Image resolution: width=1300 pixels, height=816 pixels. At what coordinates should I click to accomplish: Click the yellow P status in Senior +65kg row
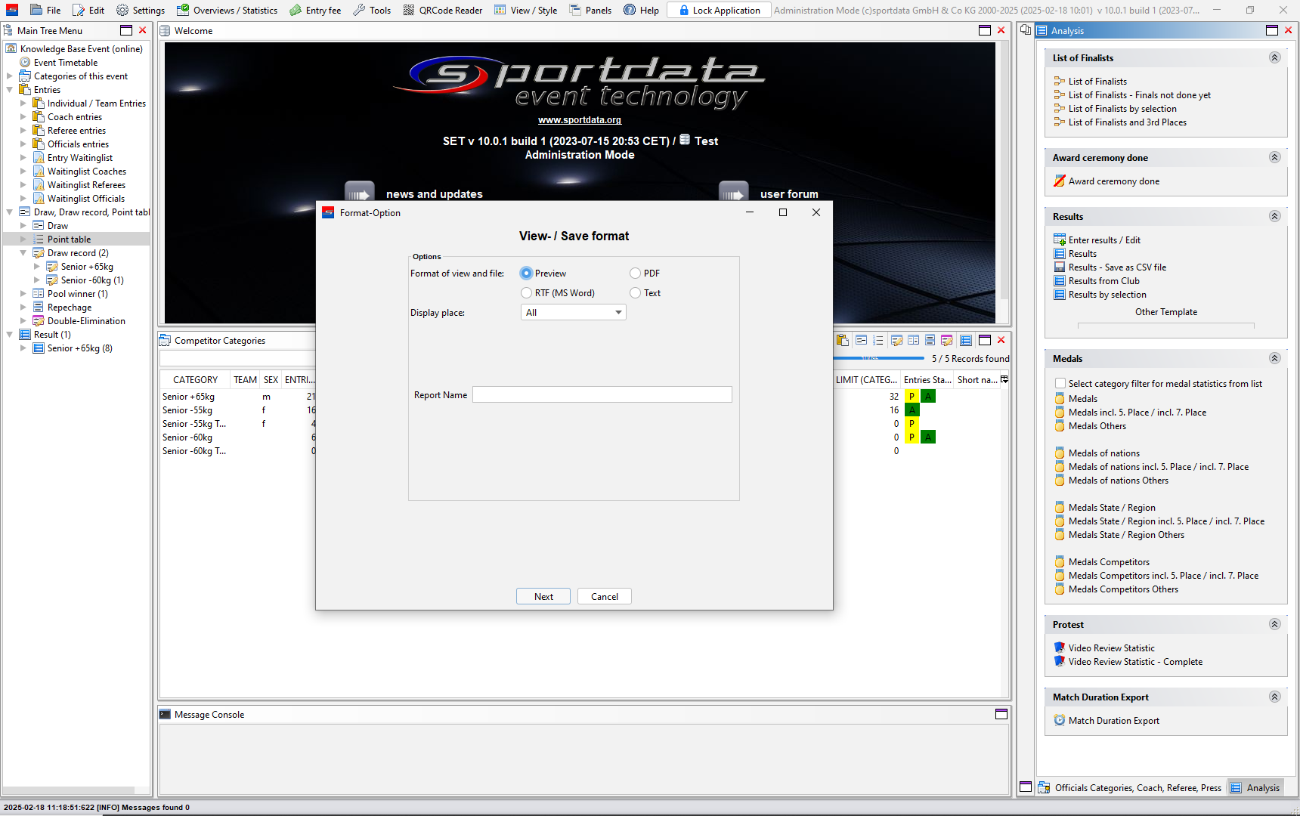[x=912, y=397]
